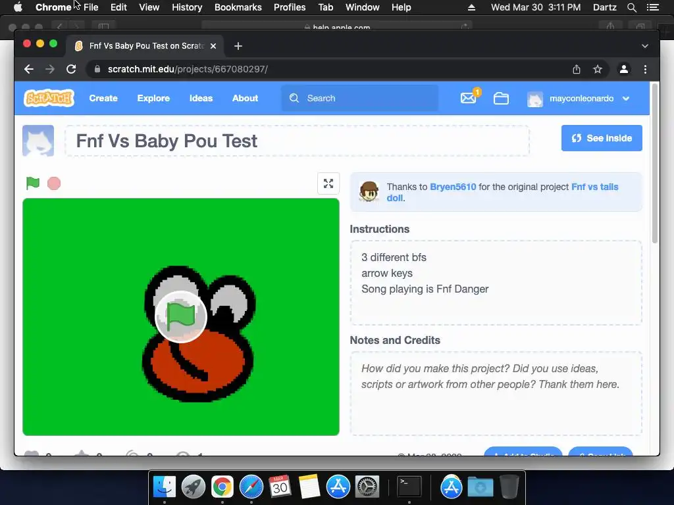Open the Chrome three-dot menu
The height and width of the screenshot is (505, 674).
645,69
